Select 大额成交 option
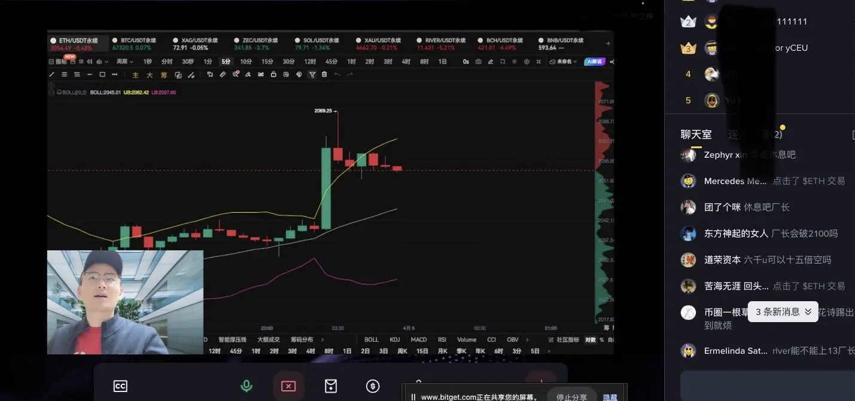The image size is (855, 401). click(x=269, y=339)
